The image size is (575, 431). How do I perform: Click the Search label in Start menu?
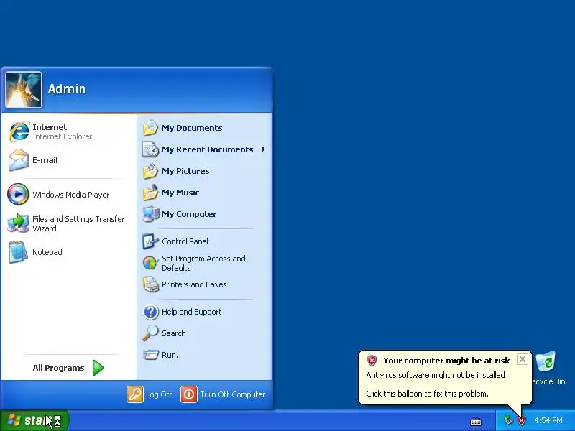[x=173, y=333]
